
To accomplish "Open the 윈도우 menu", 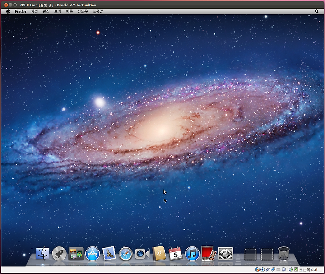I will coord(83,11).
